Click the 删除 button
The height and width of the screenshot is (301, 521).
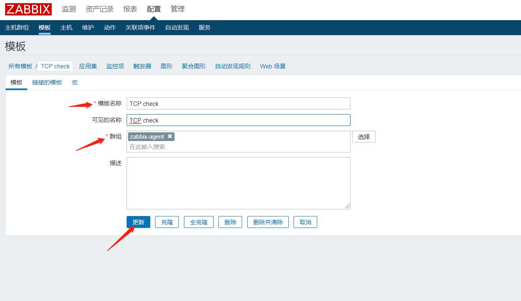pyautogui.click(x=230, y=222)
